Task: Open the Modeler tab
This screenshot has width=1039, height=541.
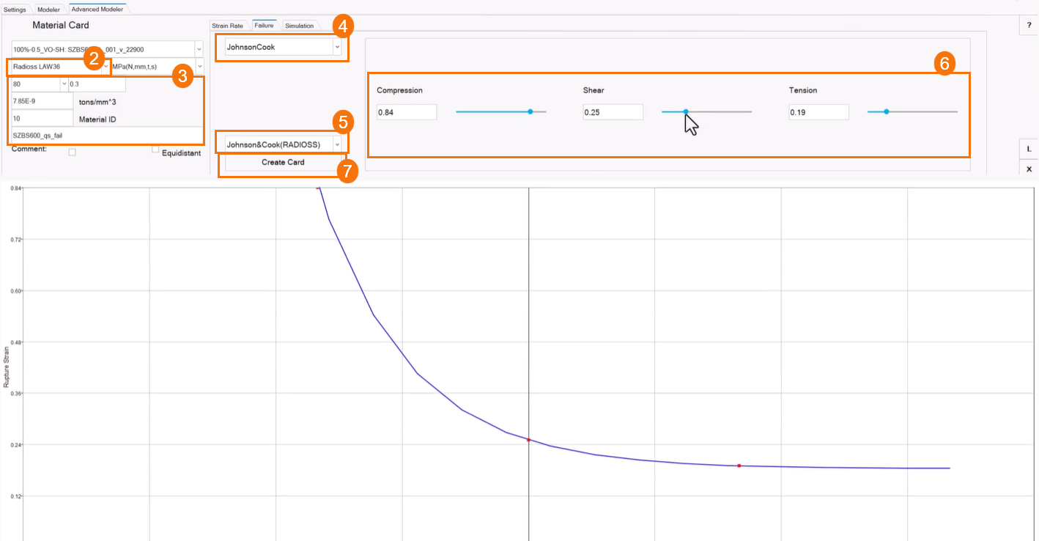Action: coord(49,10)
